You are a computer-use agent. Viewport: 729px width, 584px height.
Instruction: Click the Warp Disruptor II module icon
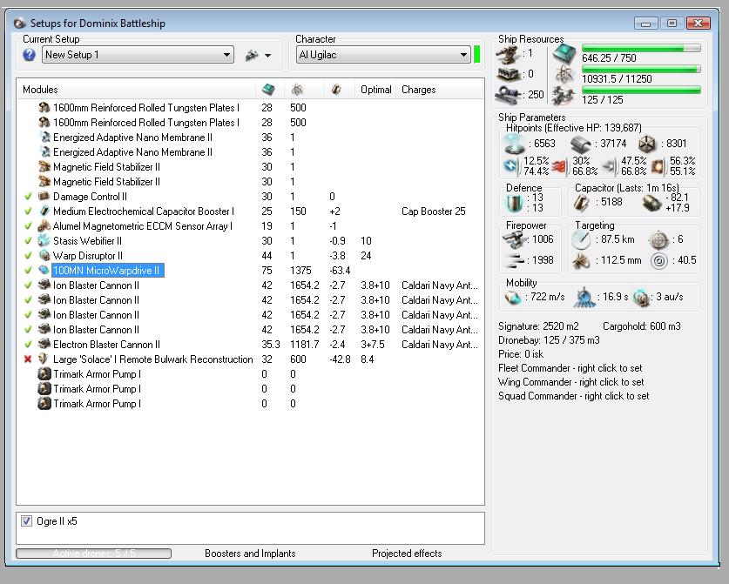pos(44,256)
